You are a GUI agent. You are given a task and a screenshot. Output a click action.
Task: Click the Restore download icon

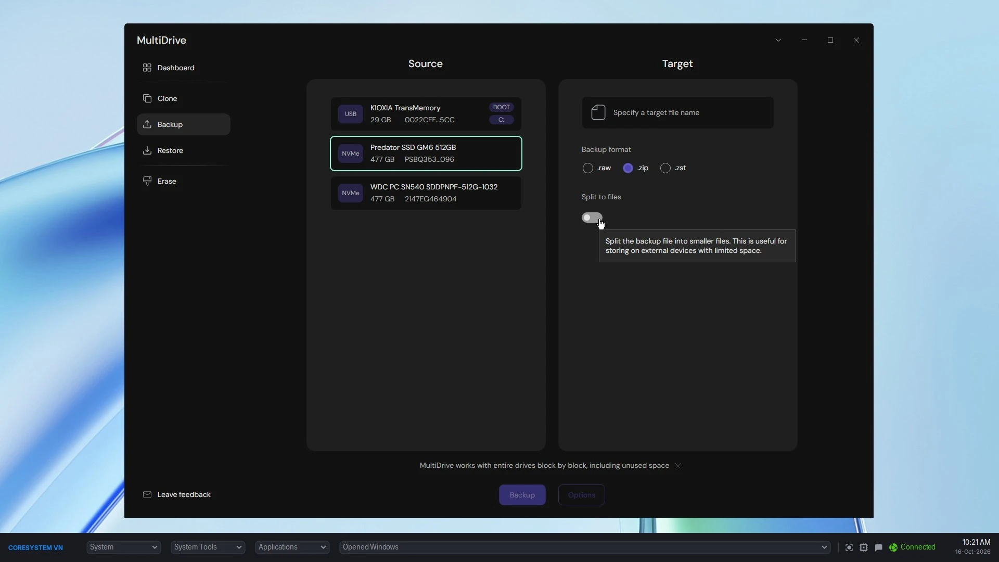147,150
